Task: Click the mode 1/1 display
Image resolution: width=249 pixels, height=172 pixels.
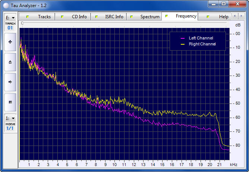Action: coord(10,128)
